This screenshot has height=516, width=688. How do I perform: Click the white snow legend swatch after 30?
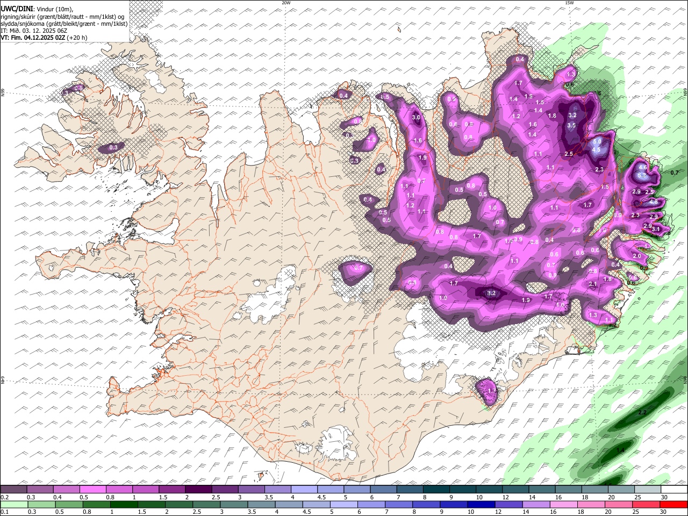674,490
